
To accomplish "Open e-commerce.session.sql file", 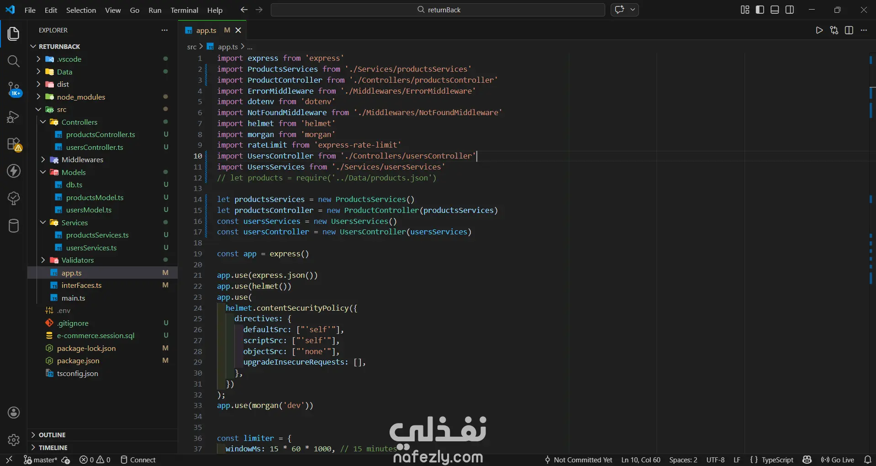I will pos(96,335).
